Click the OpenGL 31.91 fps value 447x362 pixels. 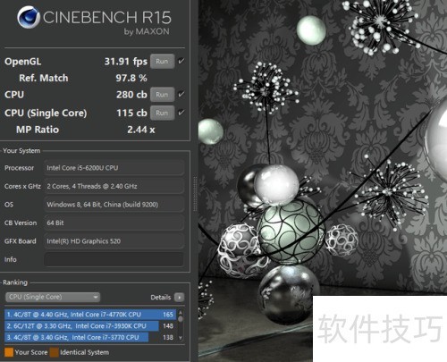coord(126,62)
